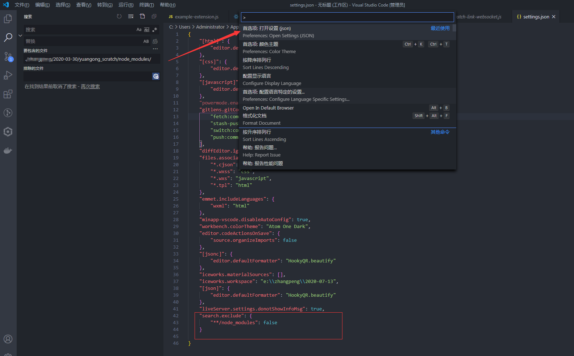Click the 再次搜索 link

click(90, 87)
